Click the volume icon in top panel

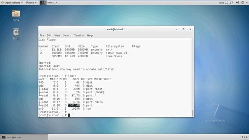pos(237,3)
